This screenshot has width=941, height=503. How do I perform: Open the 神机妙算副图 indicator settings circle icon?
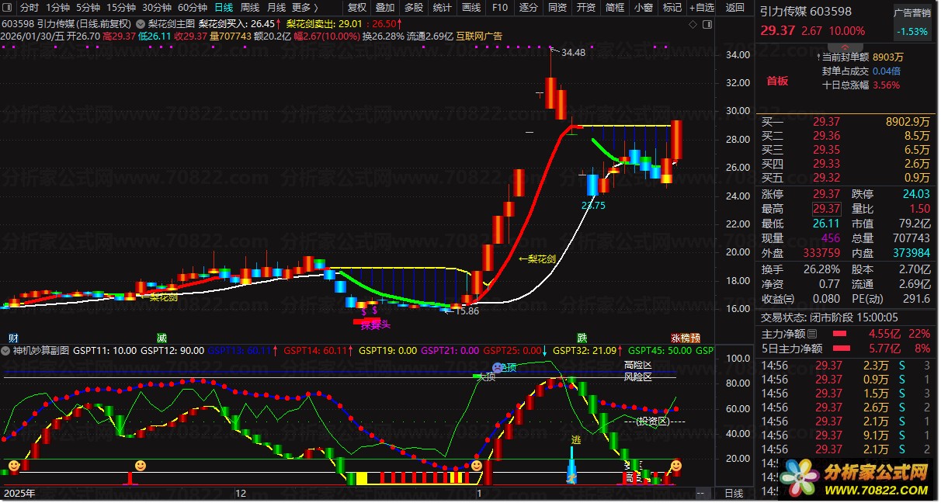pos(6,350)
